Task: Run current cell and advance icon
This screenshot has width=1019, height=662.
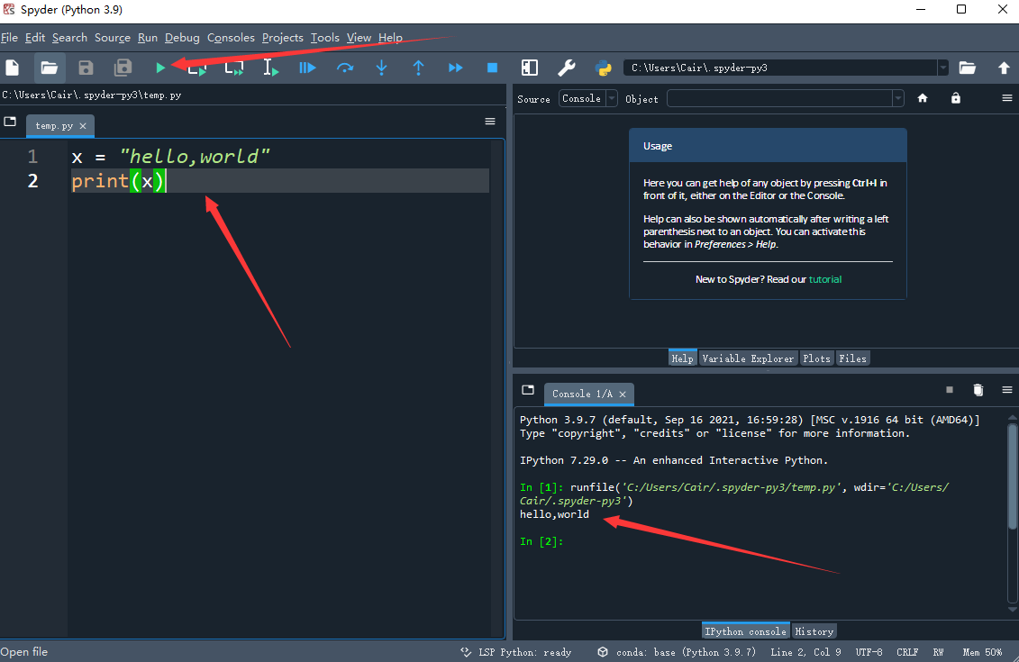Action: point(234,68)
